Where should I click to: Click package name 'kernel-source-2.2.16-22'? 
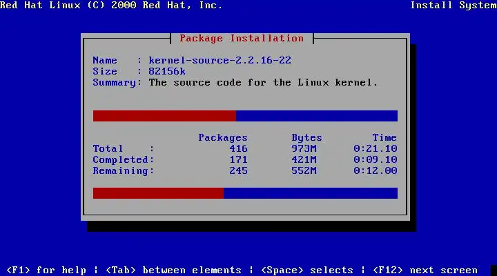[220, 60]
